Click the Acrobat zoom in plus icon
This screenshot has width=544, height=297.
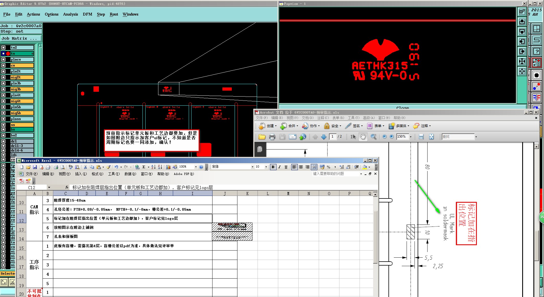[392, 137]
